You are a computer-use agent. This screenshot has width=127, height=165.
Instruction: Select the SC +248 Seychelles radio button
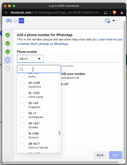[x=22, y=85]
